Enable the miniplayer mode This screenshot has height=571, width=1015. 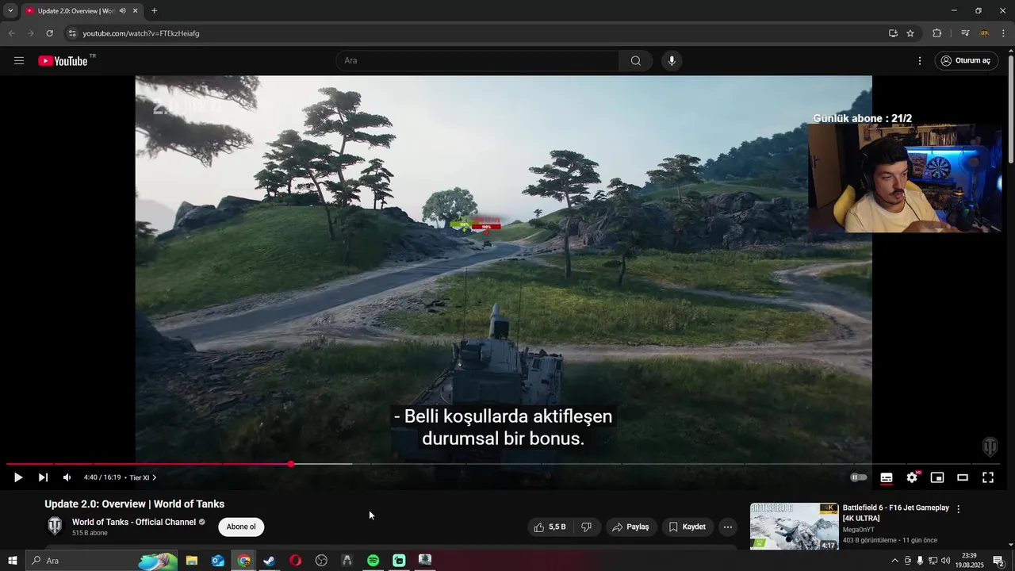937,477
